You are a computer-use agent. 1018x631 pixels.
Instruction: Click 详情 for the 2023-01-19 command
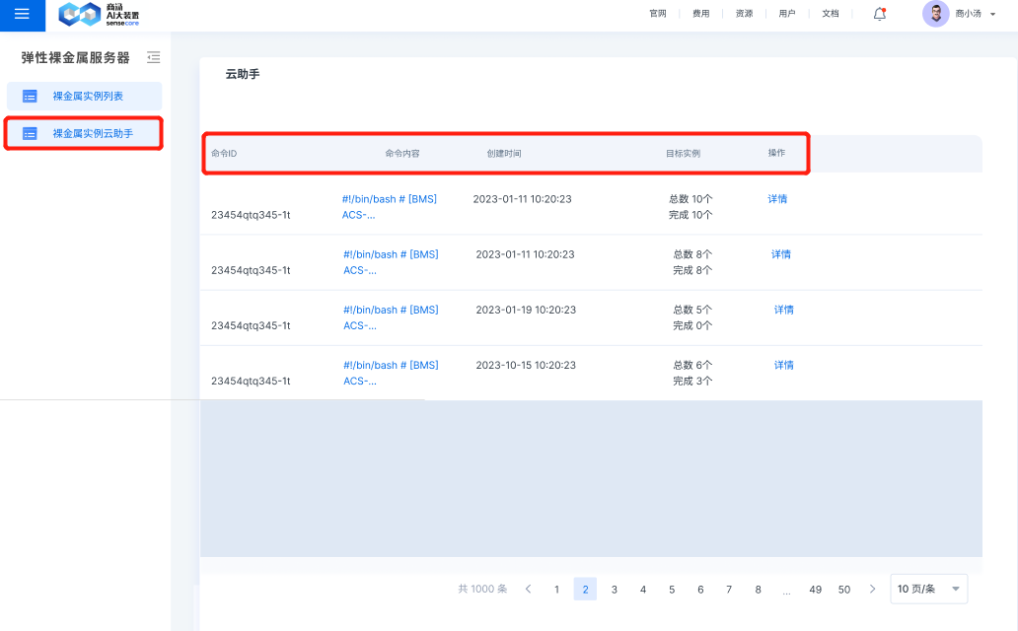783,310
